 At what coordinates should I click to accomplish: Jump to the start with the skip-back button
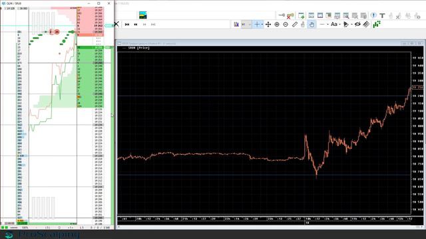(127, 25)
